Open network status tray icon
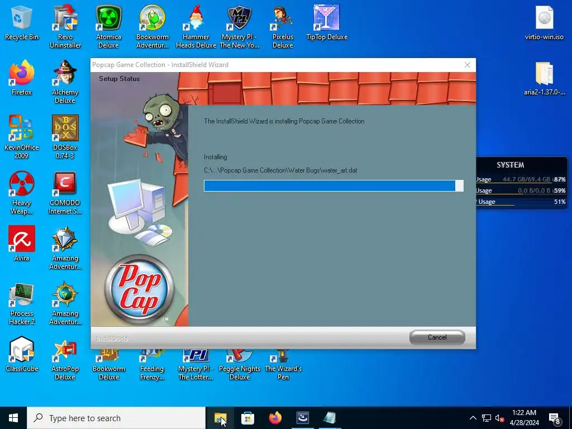 [487, 418]
